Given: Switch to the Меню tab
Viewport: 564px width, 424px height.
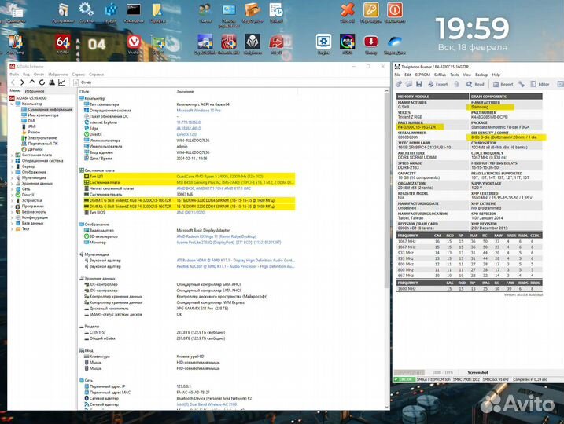Looking at the screenshot, I should 15,91.
